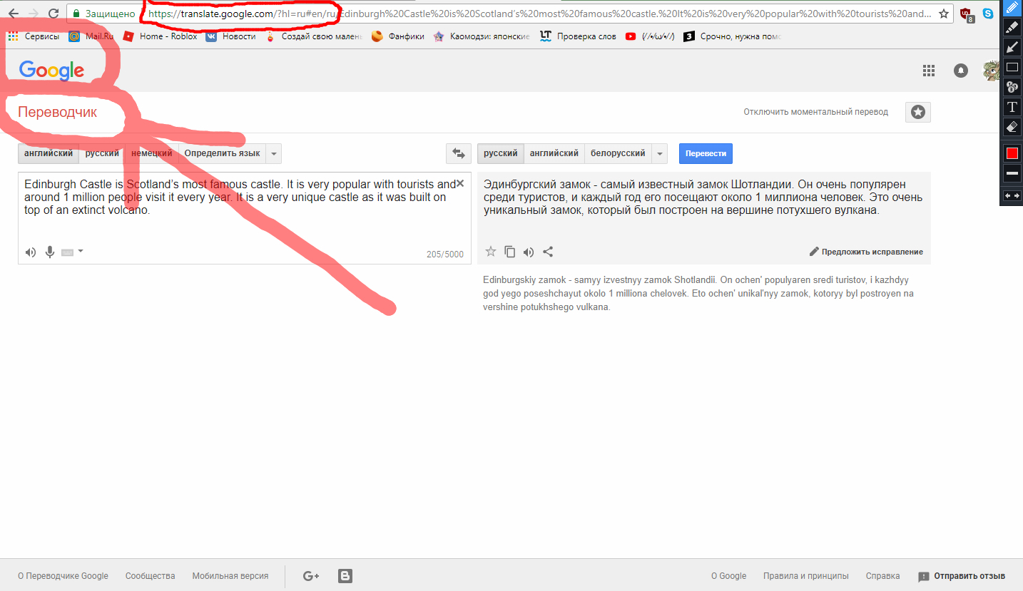The height and width of the screenshot is (591, 1023).
Task: Change the annotation line thickness
Action: pos(1012,173)
